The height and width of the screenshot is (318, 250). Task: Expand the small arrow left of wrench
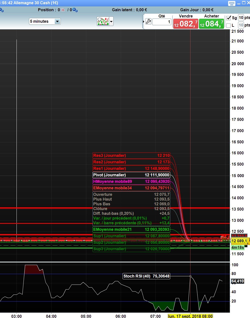tap(143, 22)
